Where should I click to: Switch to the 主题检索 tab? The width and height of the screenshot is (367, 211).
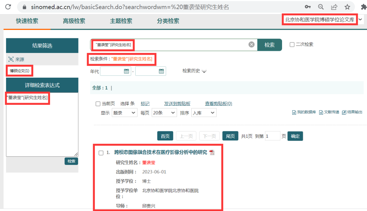click(x=121, y=21)
